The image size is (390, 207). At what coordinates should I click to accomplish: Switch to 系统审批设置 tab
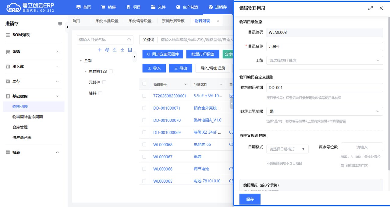pos(107,21)
